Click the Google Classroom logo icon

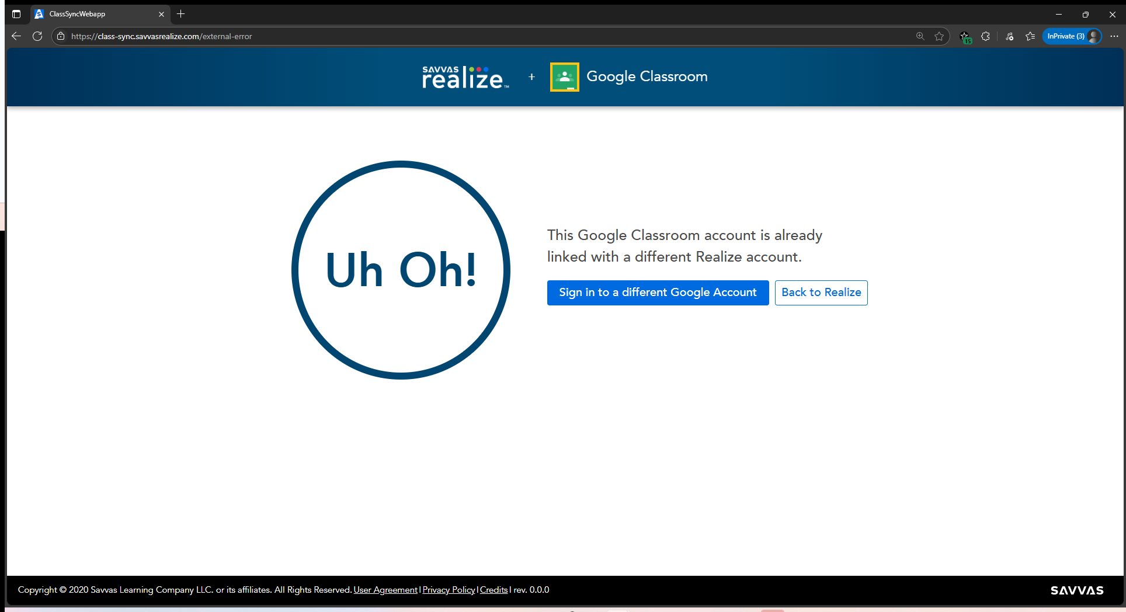[x=564, y=76]
